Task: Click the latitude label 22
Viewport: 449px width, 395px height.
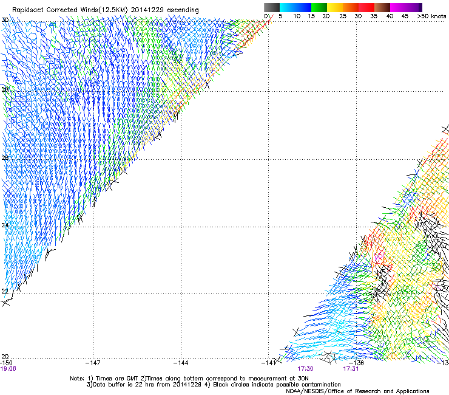Action: tap(5, 291)
